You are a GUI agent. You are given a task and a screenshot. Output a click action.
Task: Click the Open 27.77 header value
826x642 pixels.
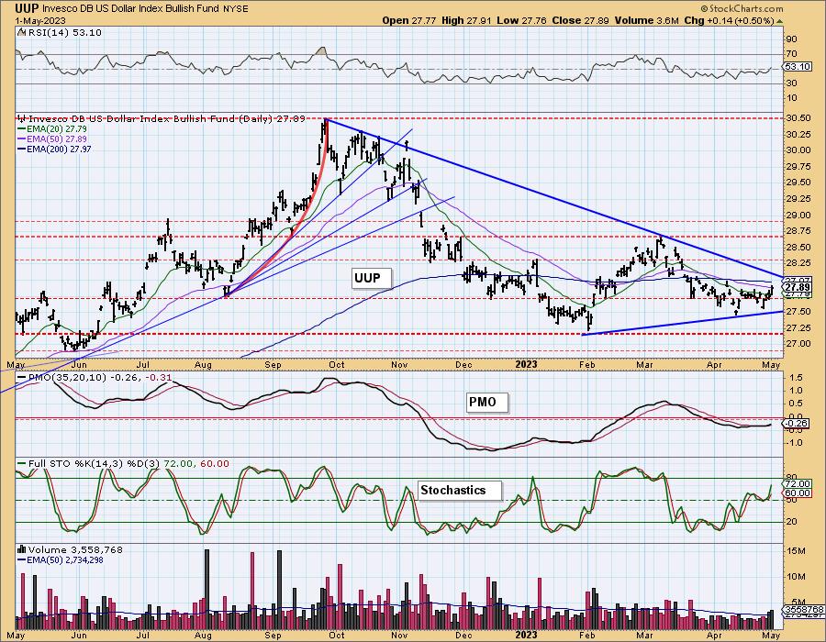point(409,20)
